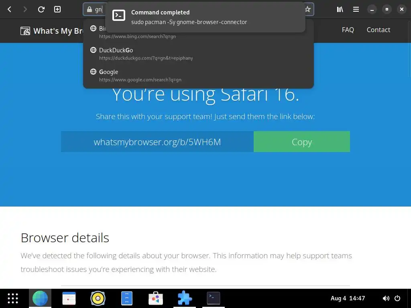This screenshot has height=308, width=411.
Task: Open the clock showing Aug 4 14:47
Action: point(348,298)
